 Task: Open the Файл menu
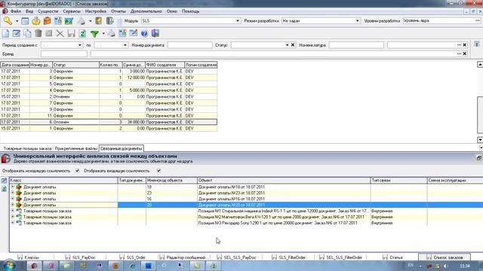(x=16, y=11)
